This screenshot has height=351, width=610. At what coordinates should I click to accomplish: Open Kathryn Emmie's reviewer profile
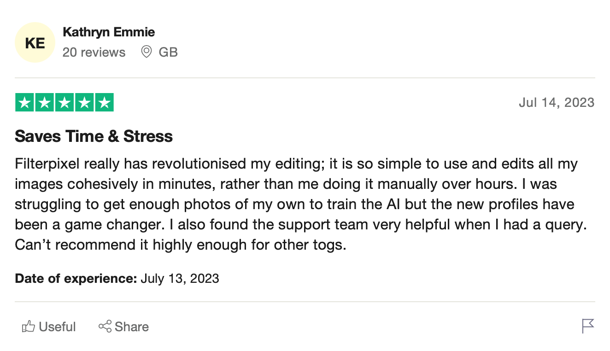pos(109,32)
